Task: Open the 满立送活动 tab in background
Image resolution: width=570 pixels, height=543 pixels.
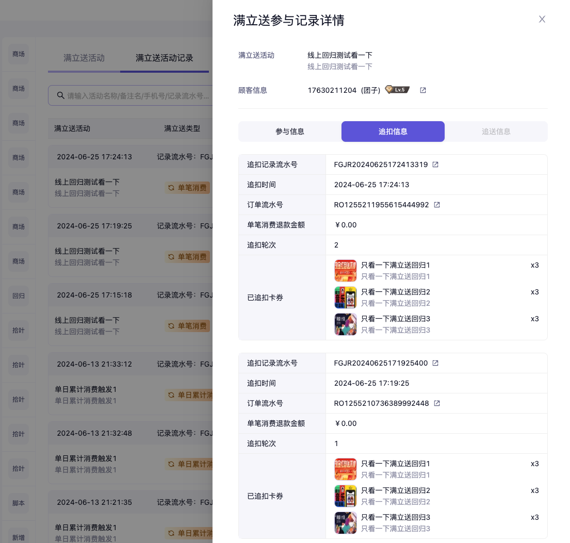Action: point(84,58)
